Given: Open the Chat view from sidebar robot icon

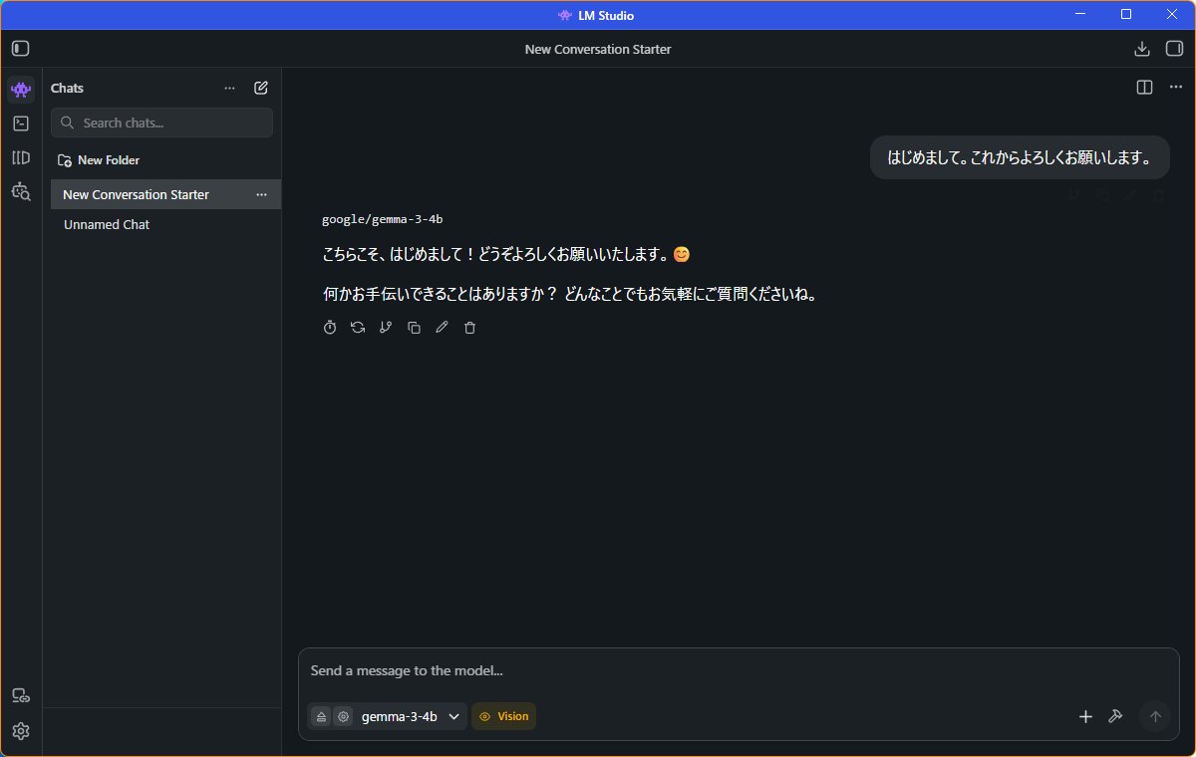Looking at the screenshot, I should coord(21,89).
